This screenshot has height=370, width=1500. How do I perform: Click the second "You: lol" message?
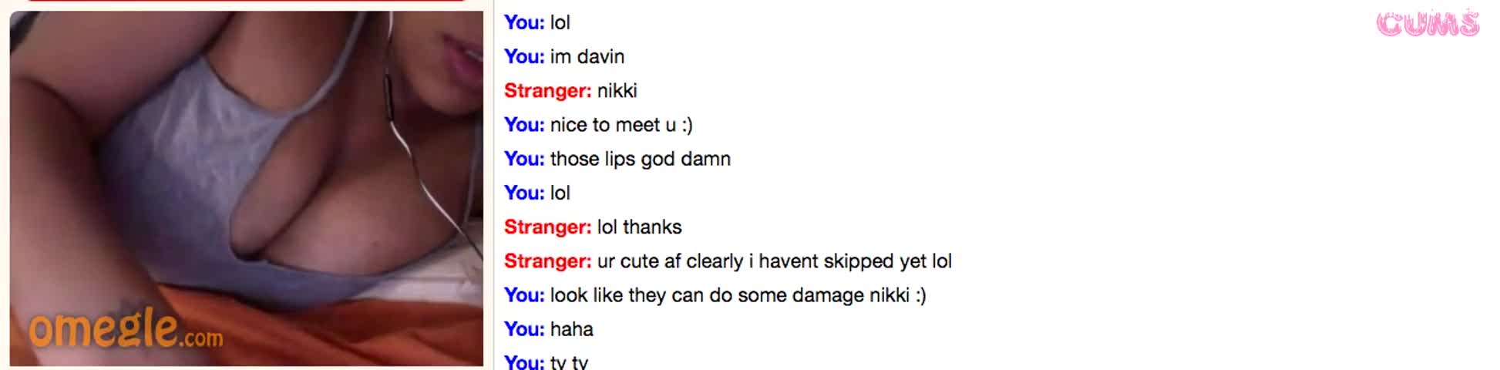[537, 193]
